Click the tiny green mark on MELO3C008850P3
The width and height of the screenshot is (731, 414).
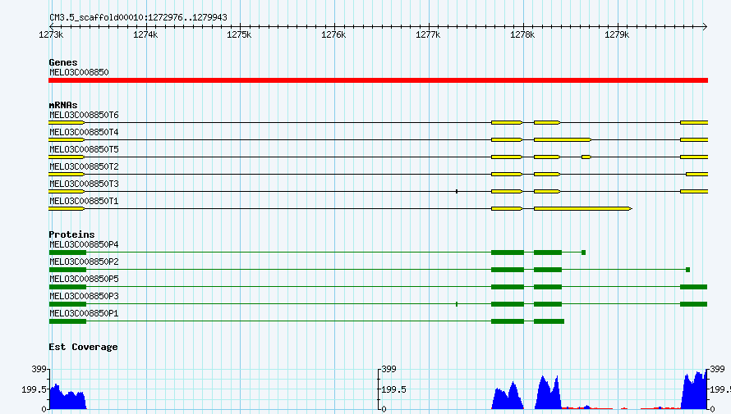(x=457, y=304)
